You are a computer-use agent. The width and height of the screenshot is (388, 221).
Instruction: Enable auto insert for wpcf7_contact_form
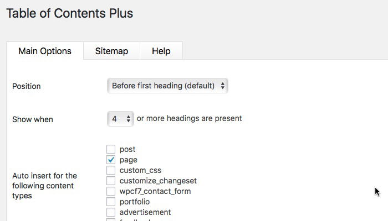pos(111,191)
